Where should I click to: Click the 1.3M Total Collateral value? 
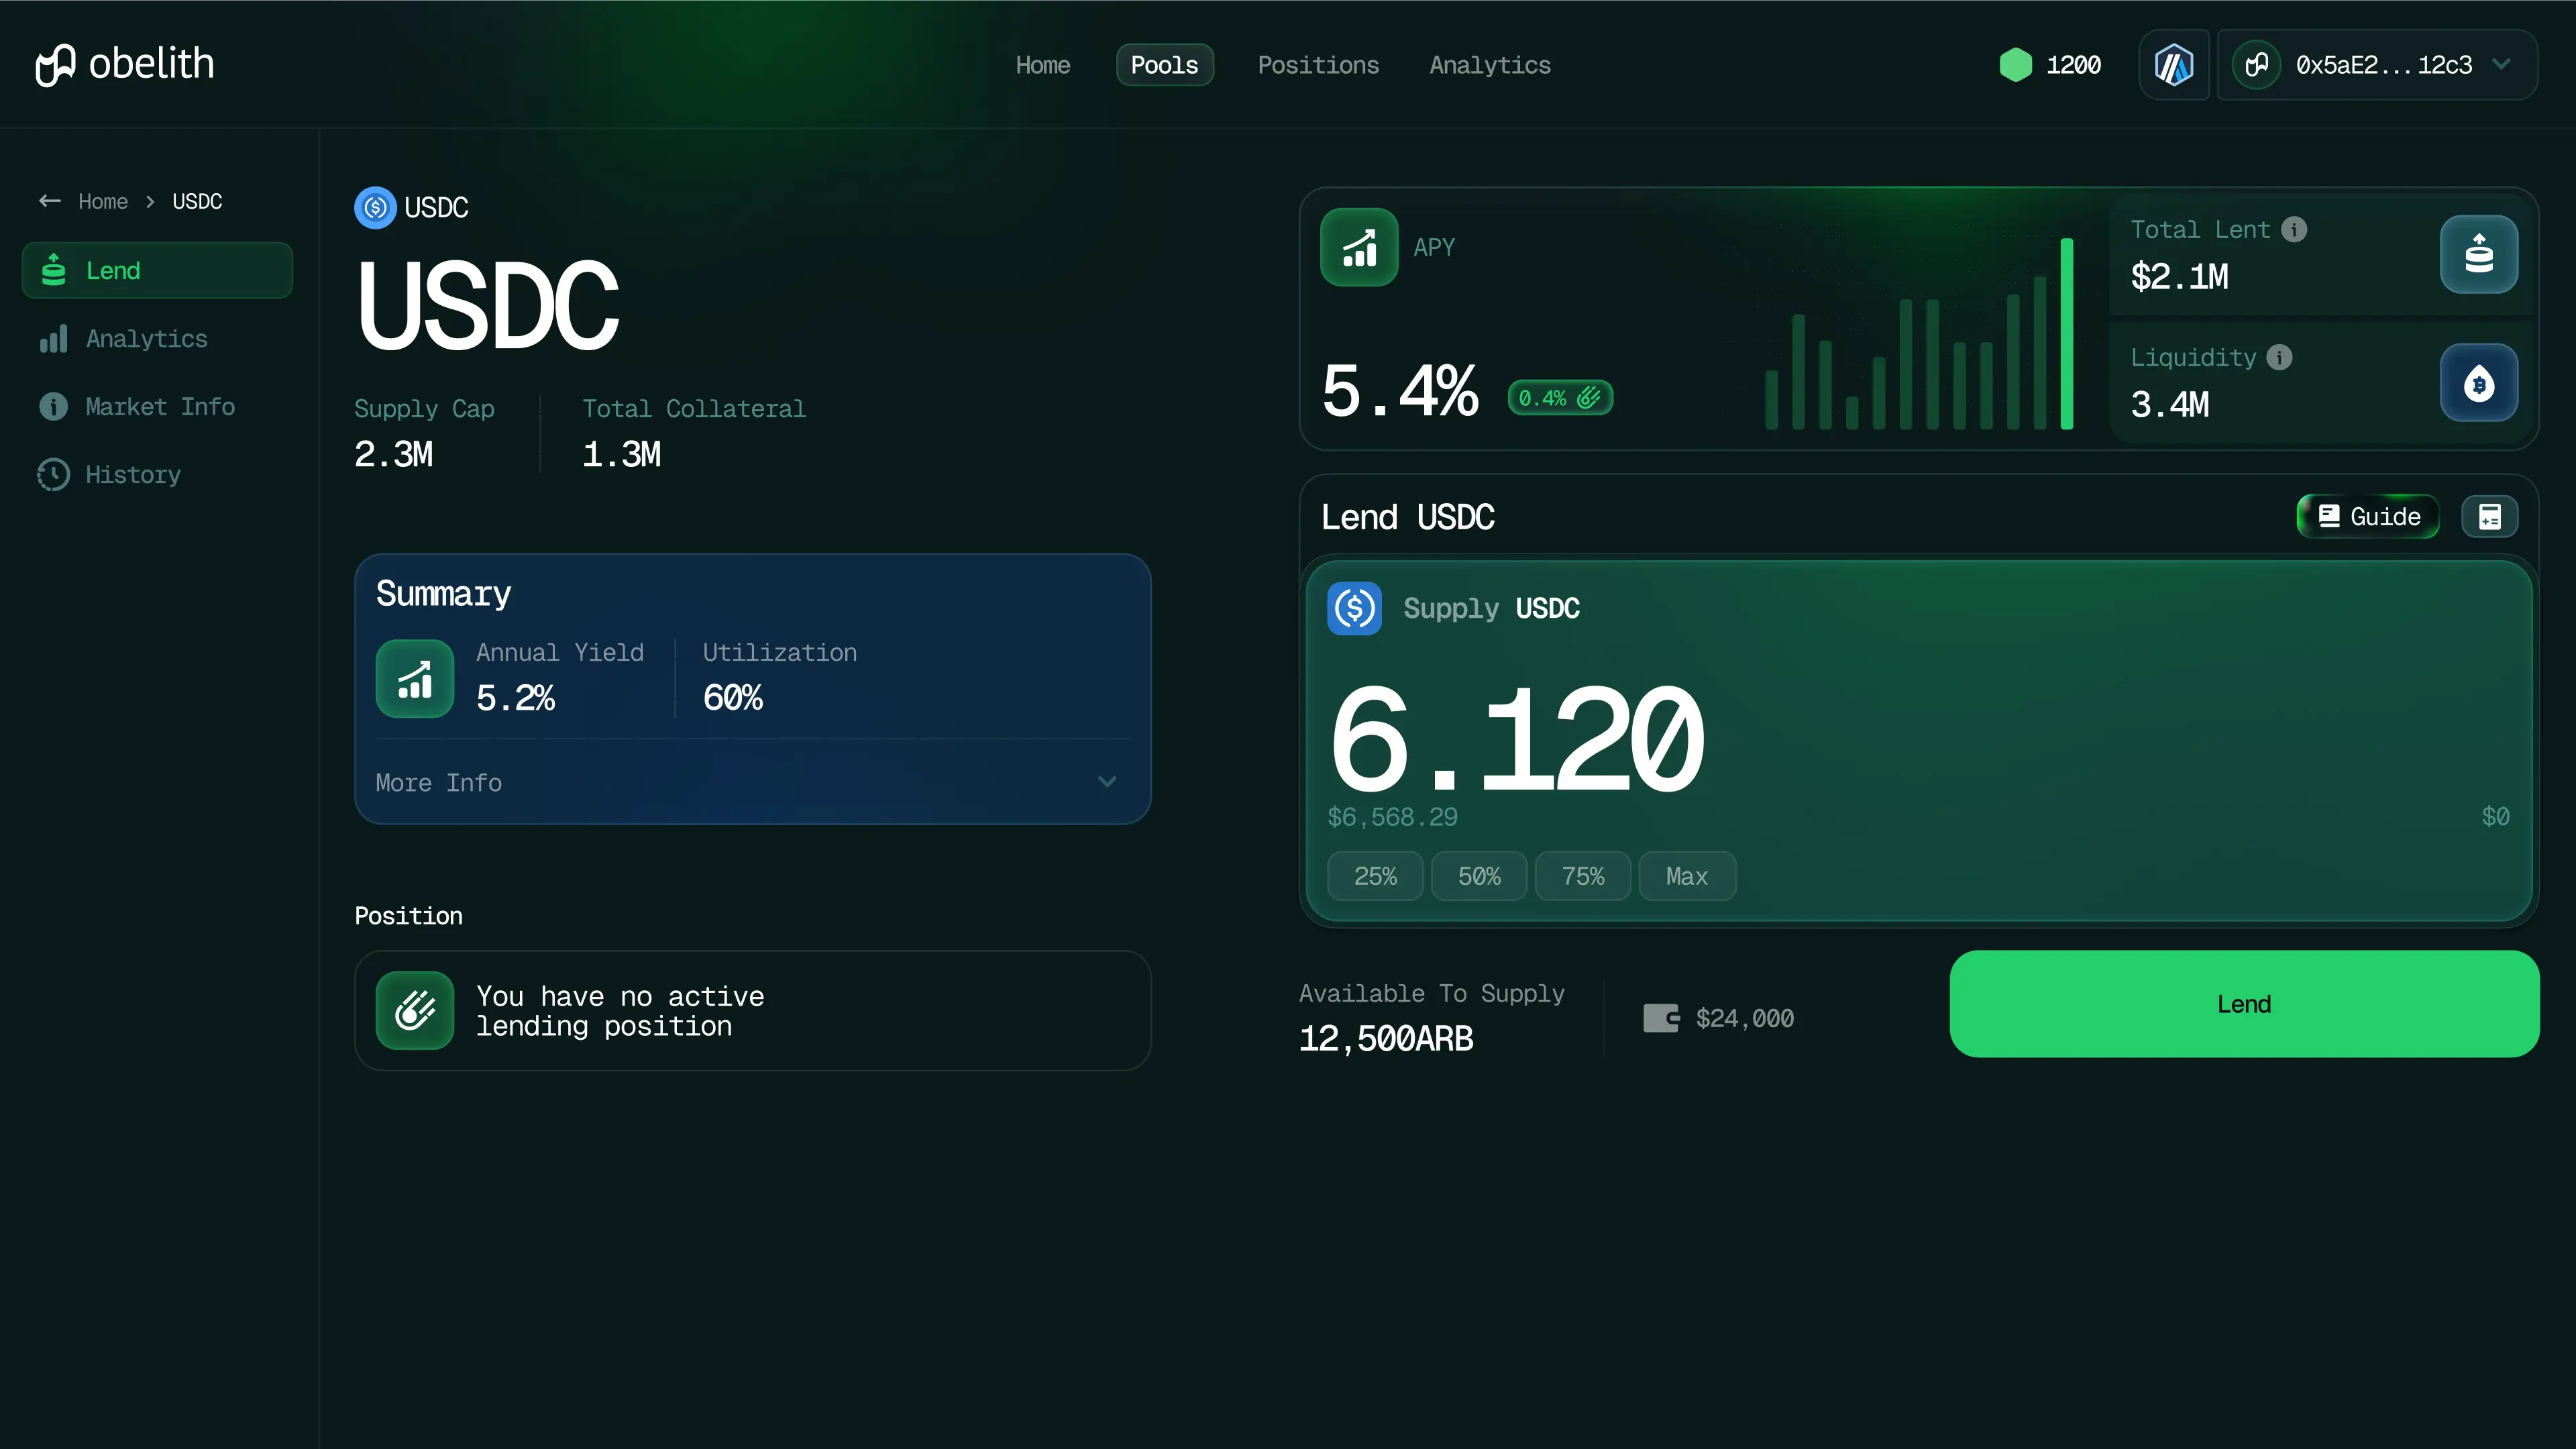(622, 454)
